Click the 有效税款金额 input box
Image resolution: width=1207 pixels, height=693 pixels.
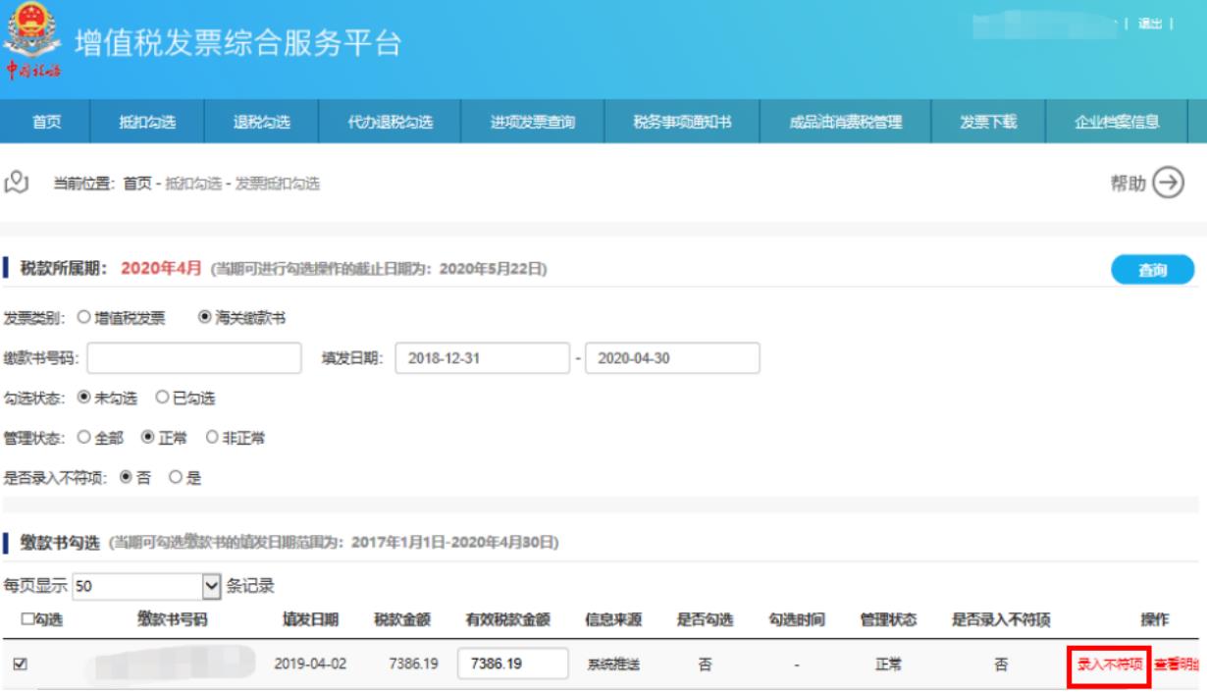[x=513, y=665]
